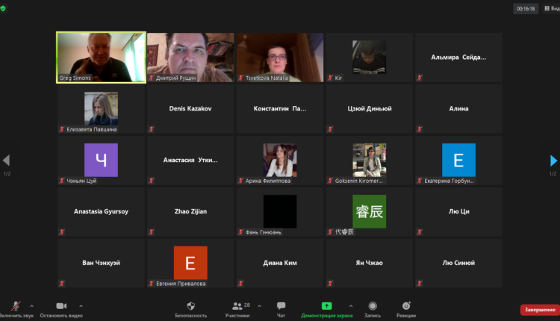Stop video with the camera icon
The width and height of the screenshot is (560, 321).
pos(61,306)
